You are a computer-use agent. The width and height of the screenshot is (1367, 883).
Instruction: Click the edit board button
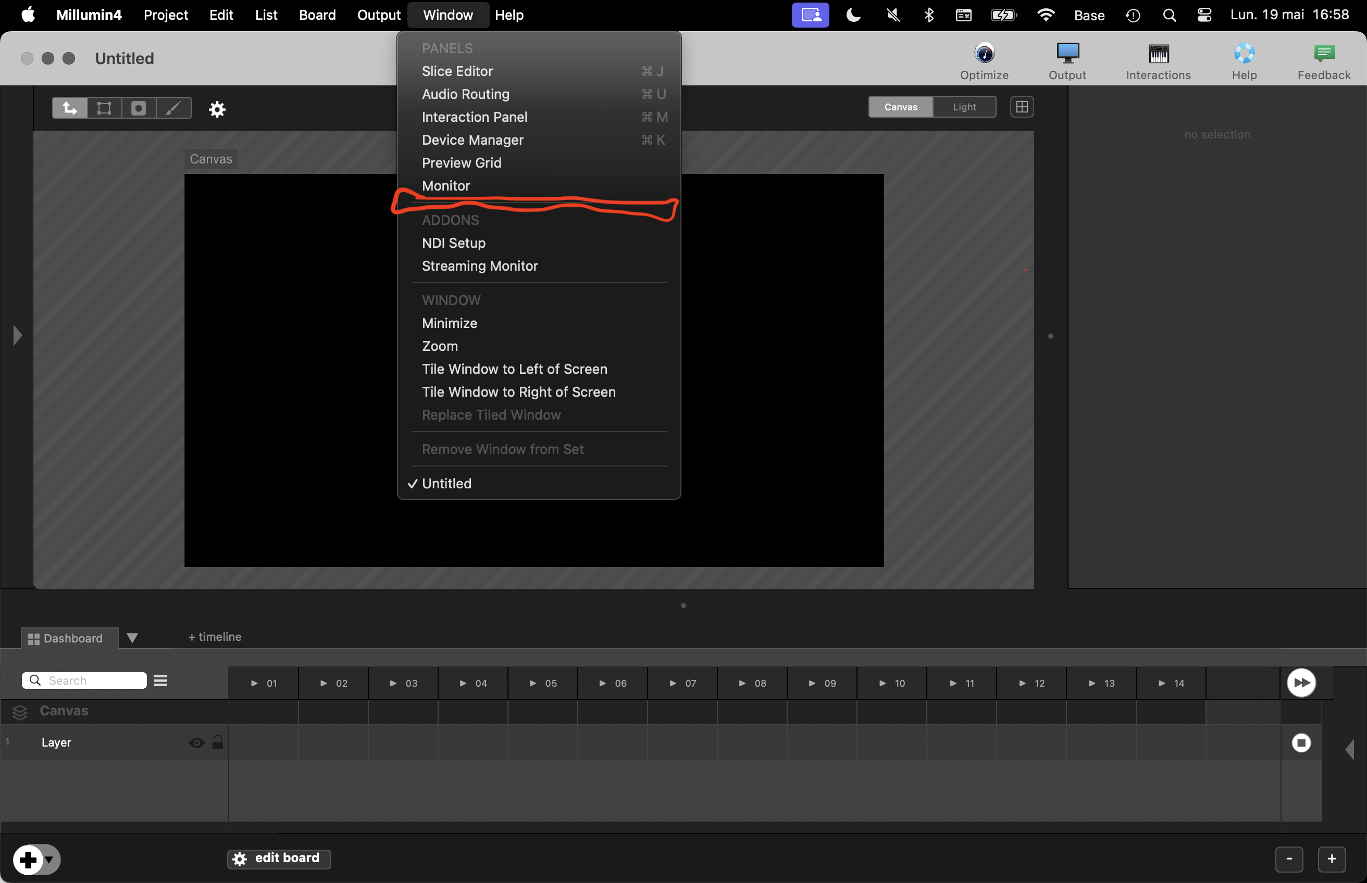(279, 859)
